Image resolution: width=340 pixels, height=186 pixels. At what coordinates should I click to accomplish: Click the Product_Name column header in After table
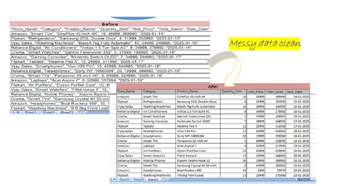pos(198,91)
